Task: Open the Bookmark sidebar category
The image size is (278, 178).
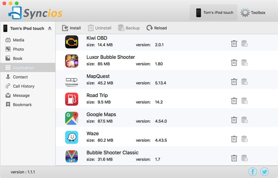Action: coord(22,104)
